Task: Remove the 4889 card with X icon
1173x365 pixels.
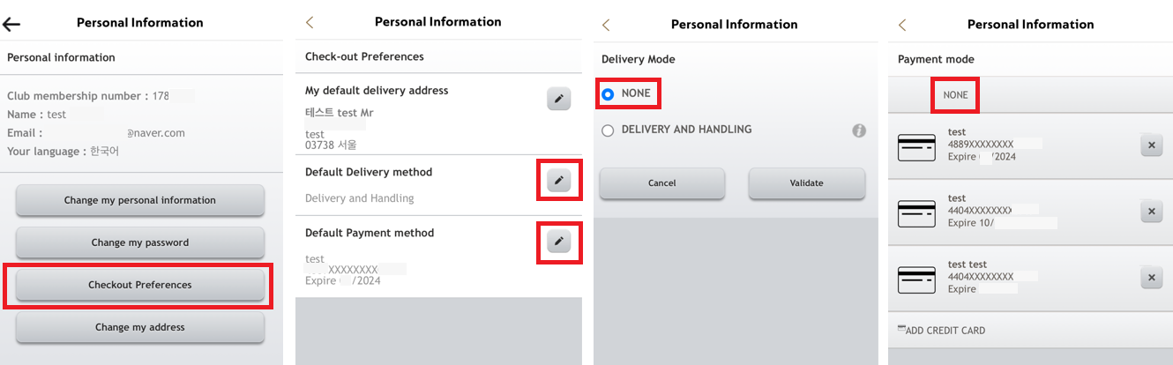Action: pyautogui.click(x=1151, y=145)
